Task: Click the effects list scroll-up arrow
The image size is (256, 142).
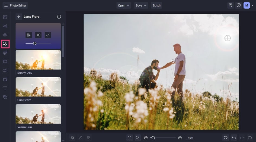Action: [63, 24]
